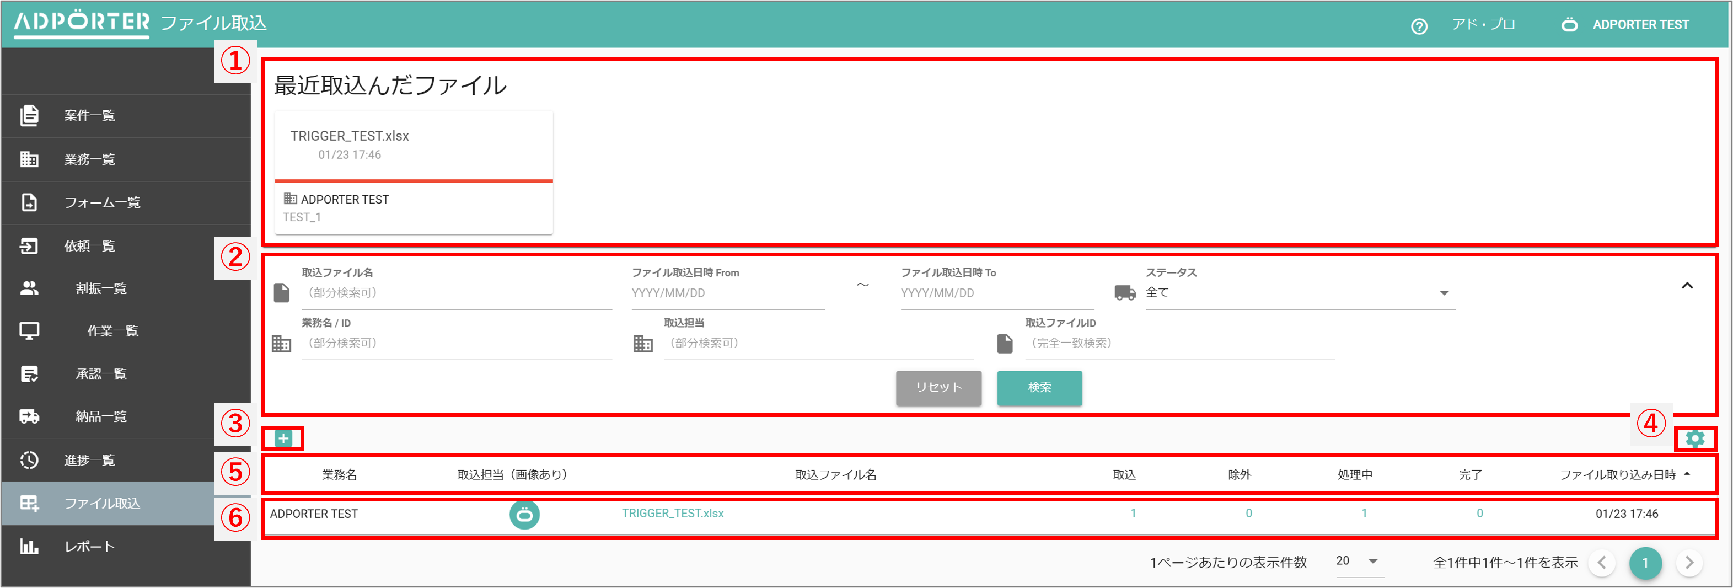Click the 業務一覧 building icon in sidebar

click(29, 159)
